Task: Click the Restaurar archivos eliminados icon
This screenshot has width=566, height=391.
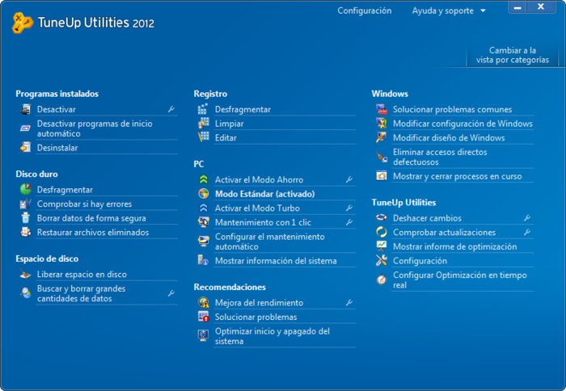Action: pos(25,232)
